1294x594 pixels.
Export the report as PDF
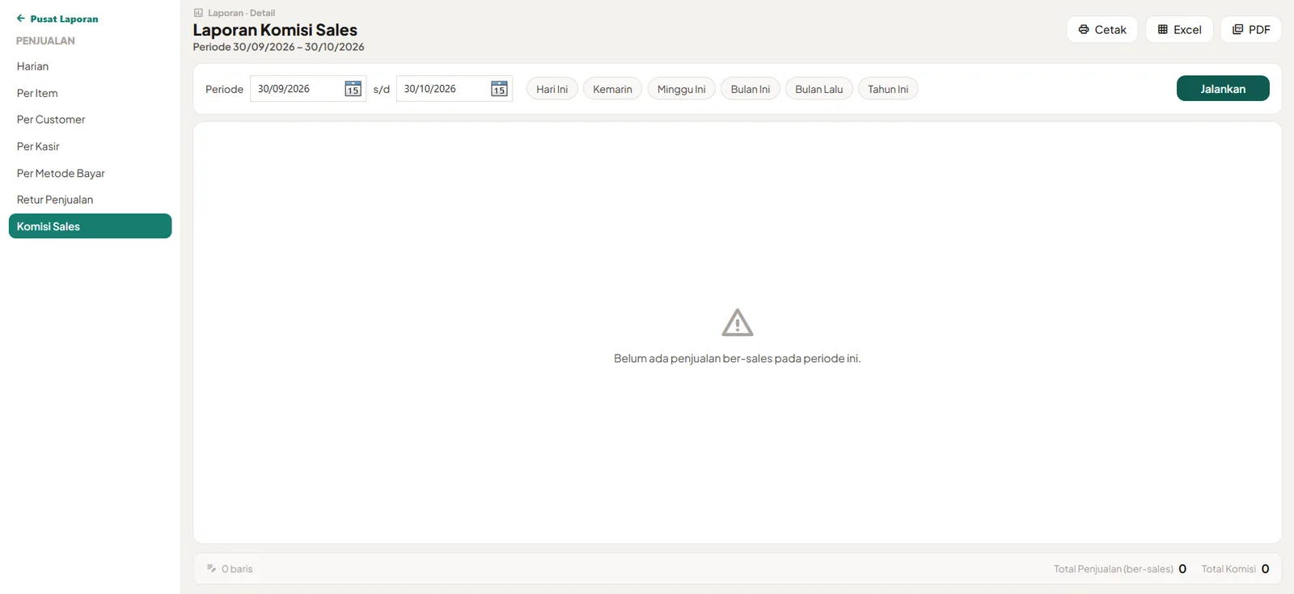[x=1251, y=30]
